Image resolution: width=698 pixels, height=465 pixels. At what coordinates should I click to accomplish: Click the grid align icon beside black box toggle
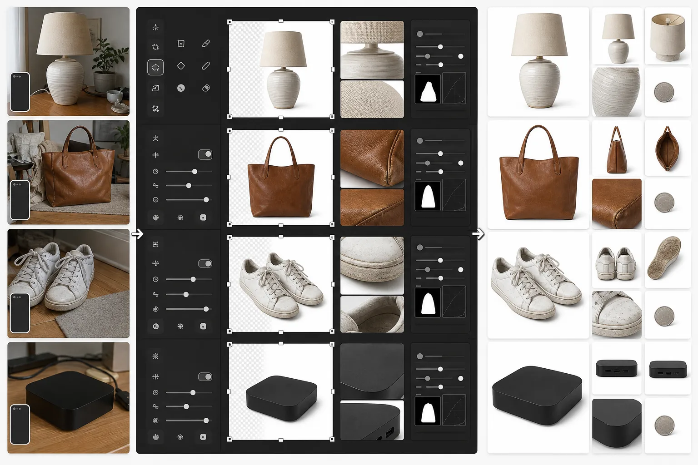click(x=155, y=376)
